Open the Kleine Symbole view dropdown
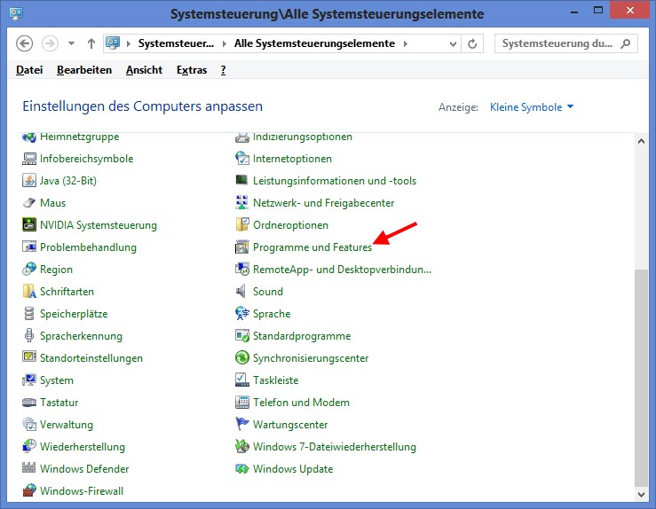 [532, 107]
